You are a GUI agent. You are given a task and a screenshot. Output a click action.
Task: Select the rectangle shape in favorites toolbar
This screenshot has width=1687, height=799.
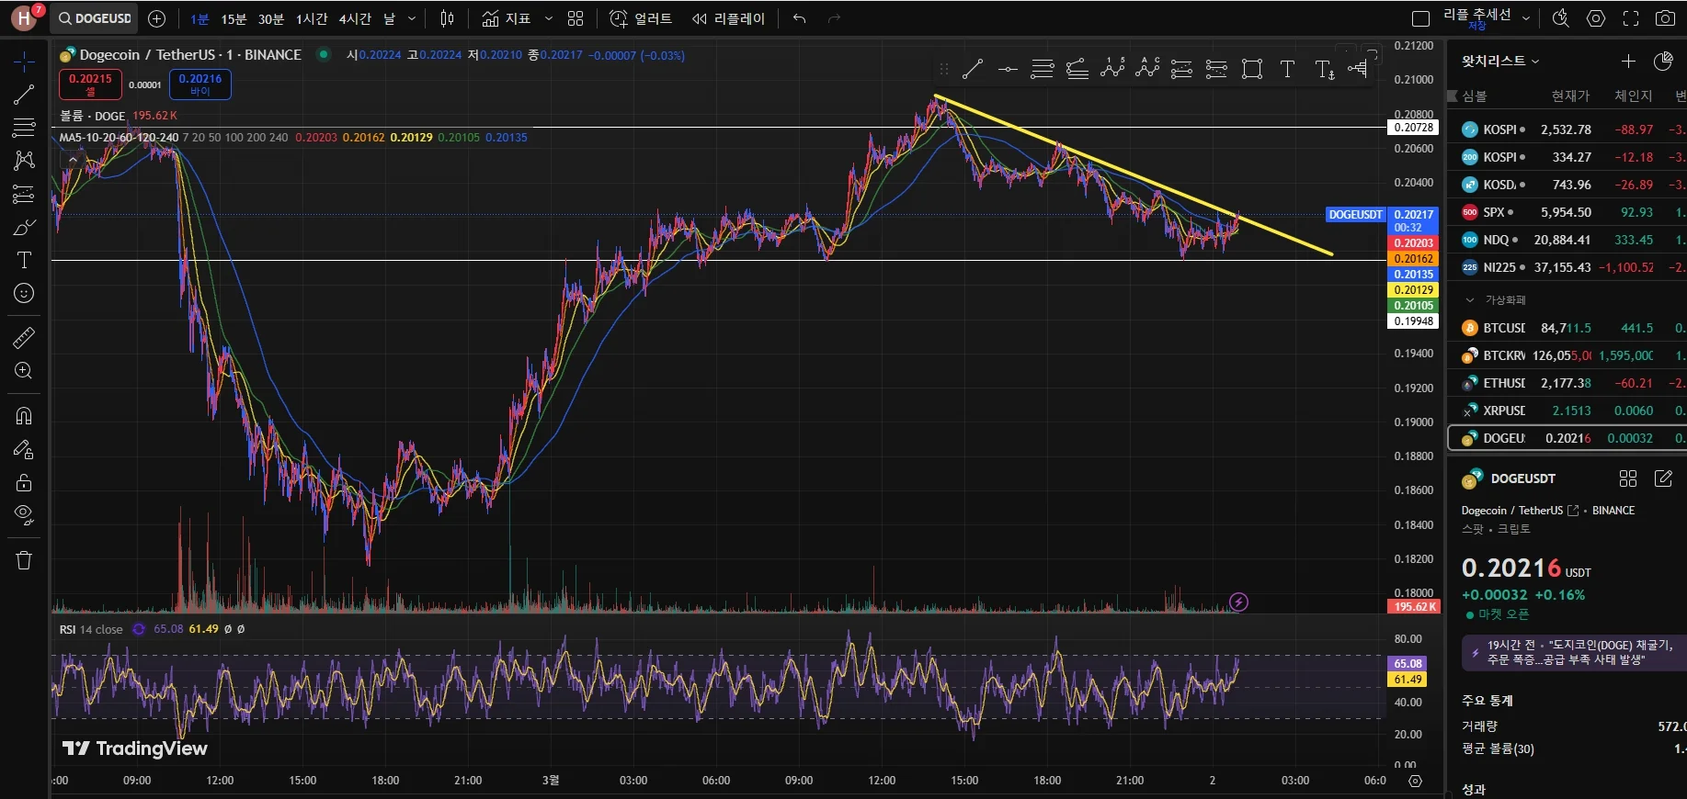pos(1251,69)
